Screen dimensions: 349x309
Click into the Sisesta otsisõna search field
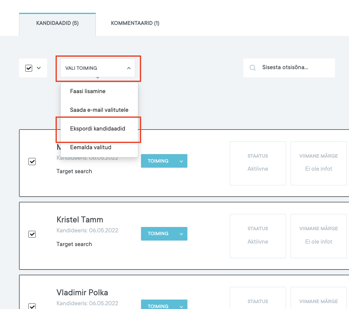(x=293, y=68)
